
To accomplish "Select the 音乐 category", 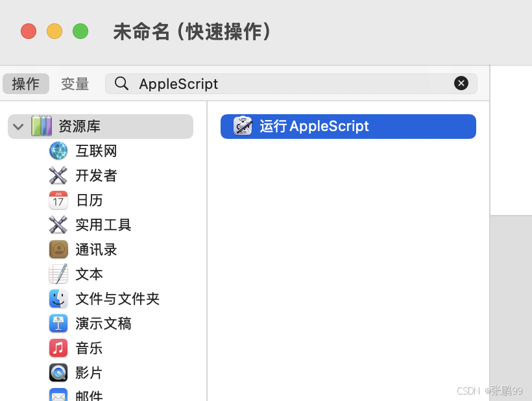I will (x=90, y=348).
